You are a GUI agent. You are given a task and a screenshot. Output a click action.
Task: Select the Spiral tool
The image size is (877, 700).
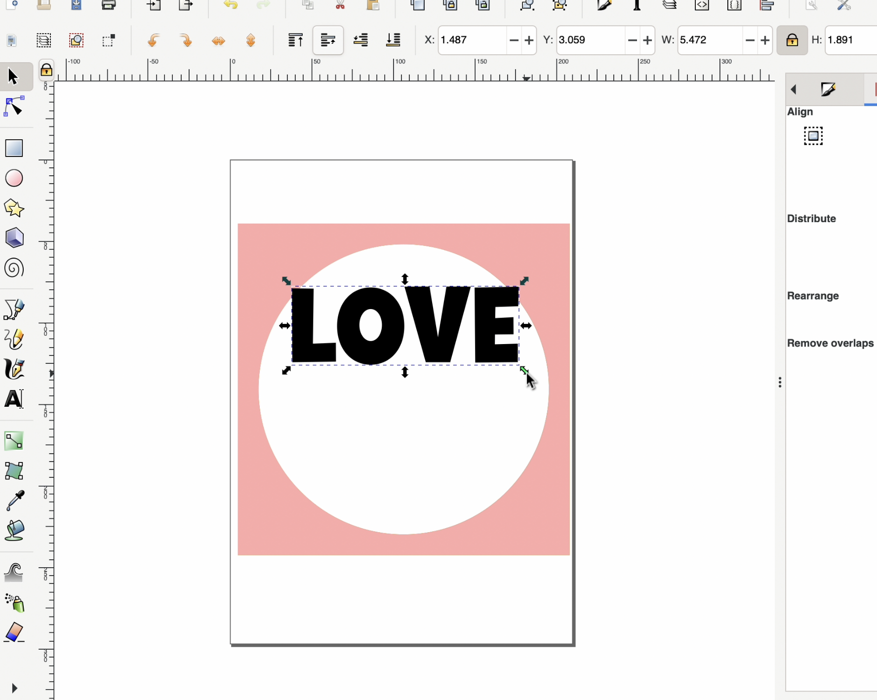[14, 268]
